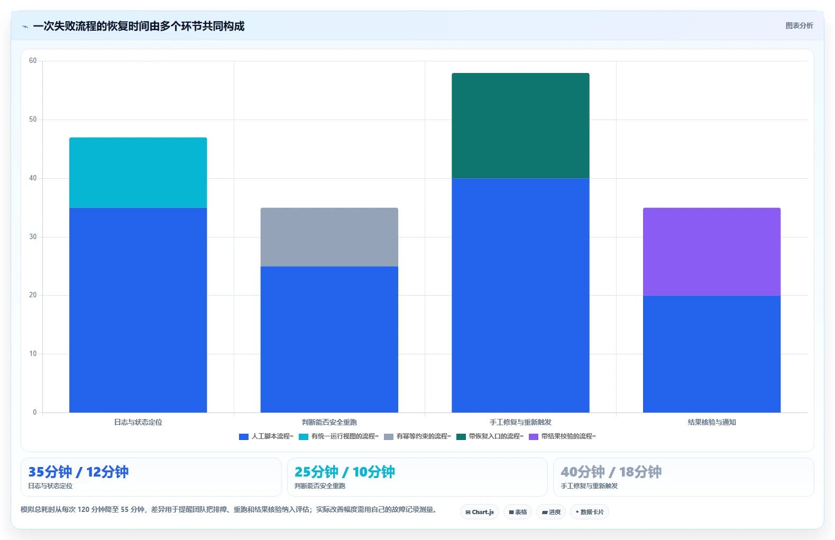Toggle the 有统一运行视图的流程 legend entry
Screen dimensions: 835x540
338,436
